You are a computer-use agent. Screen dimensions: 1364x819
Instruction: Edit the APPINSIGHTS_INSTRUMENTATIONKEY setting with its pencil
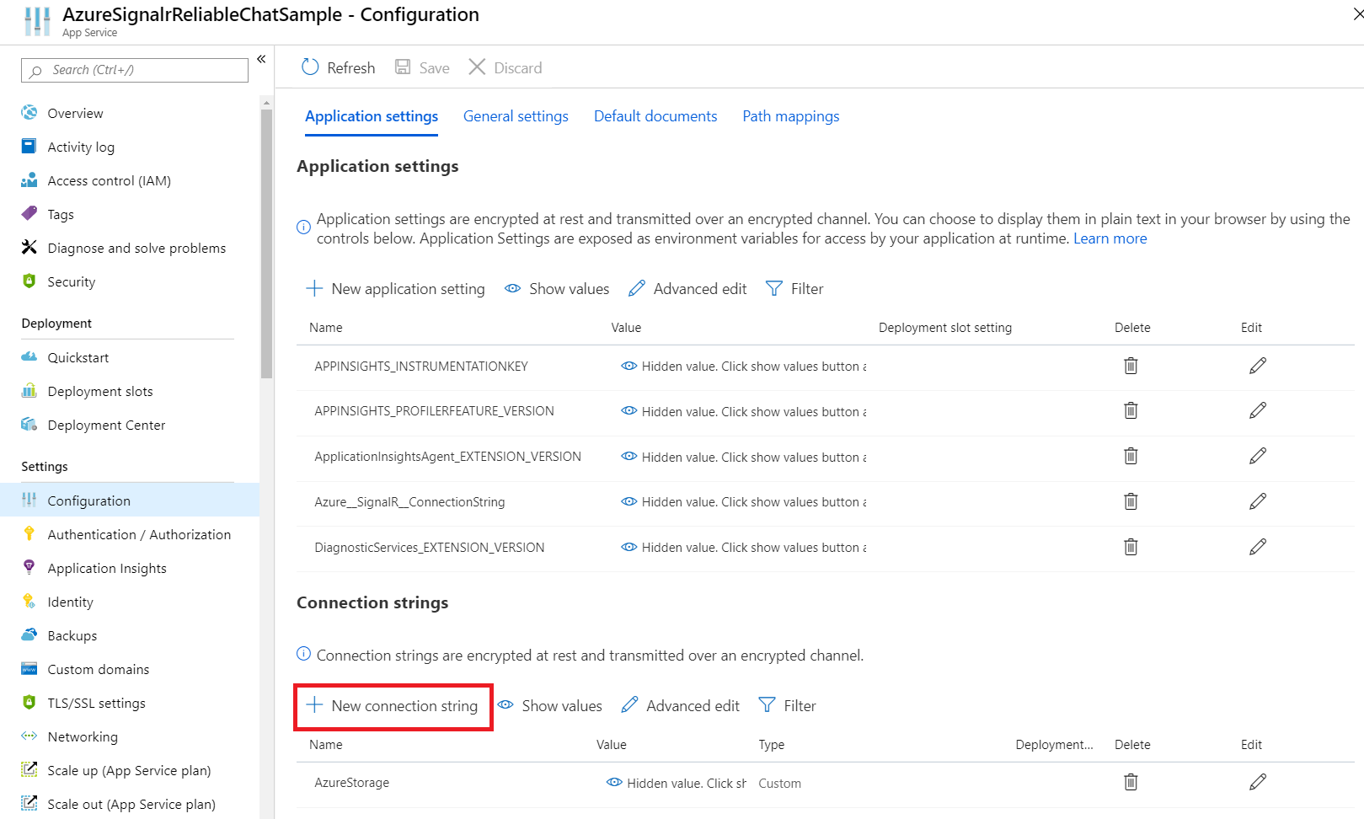click(1258, 366)
